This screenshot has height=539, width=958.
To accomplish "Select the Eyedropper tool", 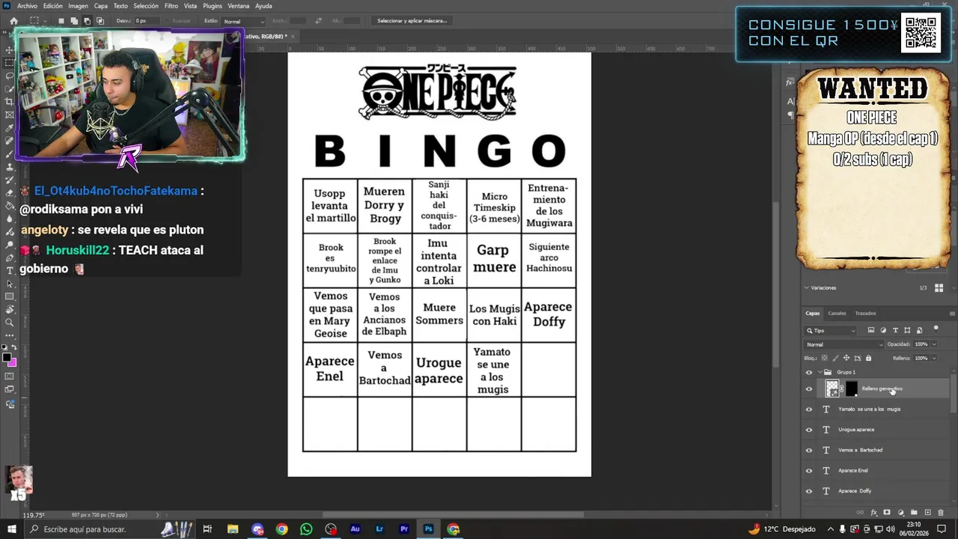I will pos(9,128).
